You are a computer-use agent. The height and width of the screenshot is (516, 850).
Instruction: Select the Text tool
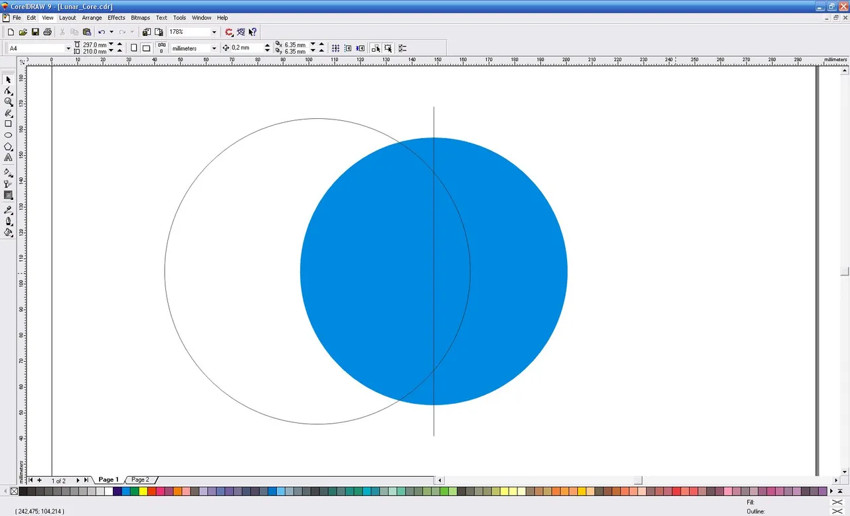pos(8,157)
